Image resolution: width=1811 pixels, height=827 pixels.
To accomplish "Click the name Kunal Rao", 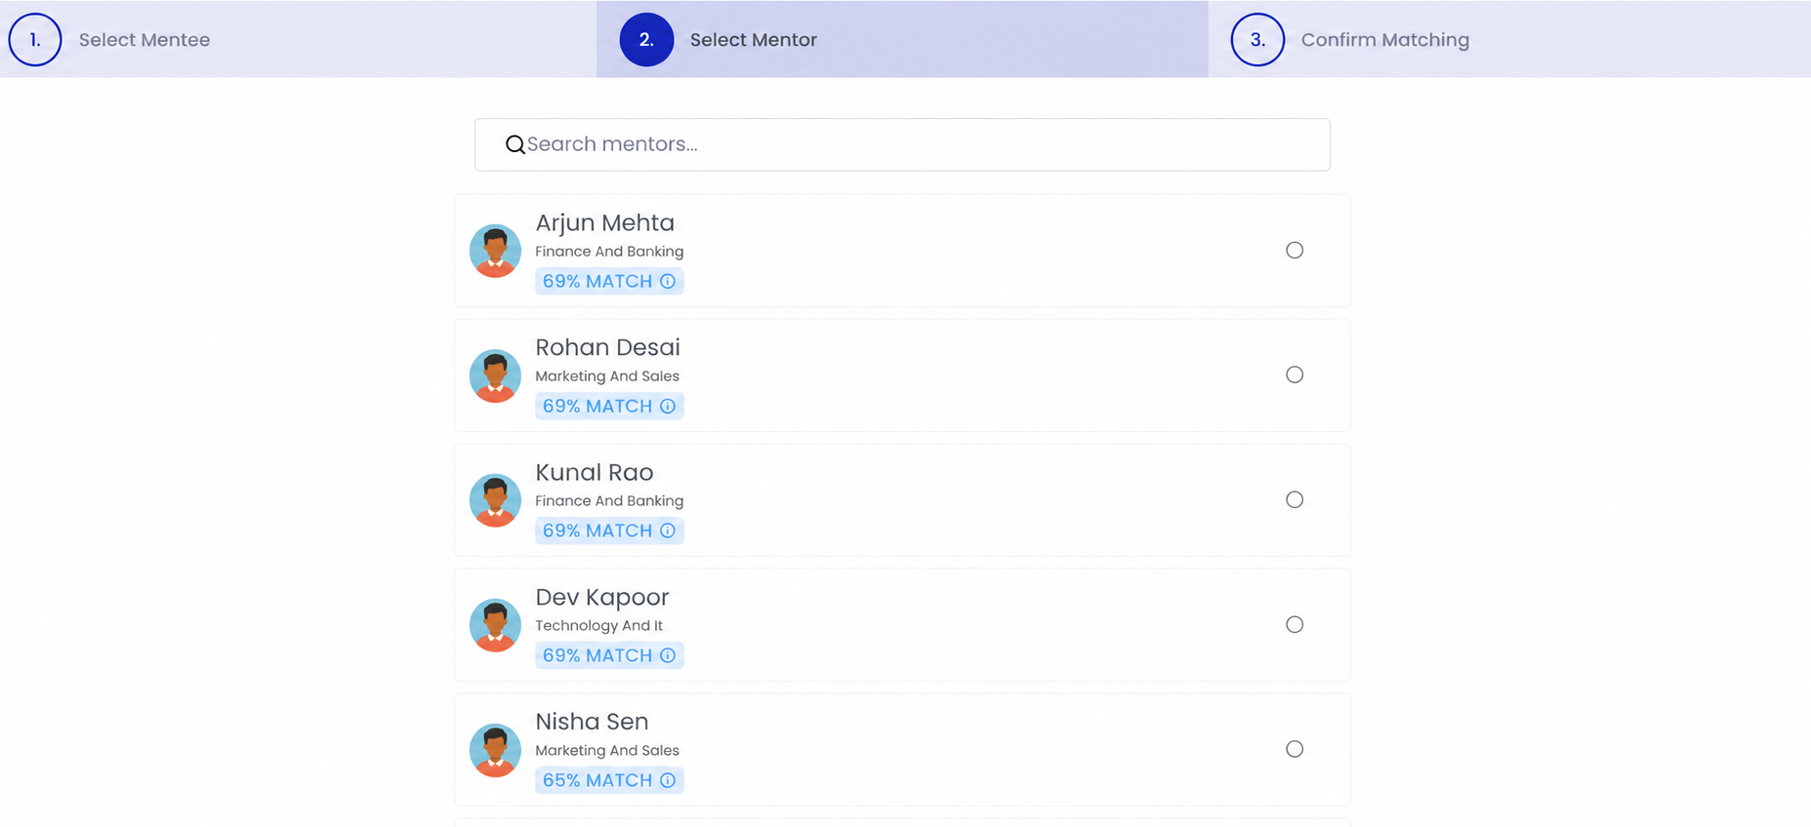I will coord(594,473).
